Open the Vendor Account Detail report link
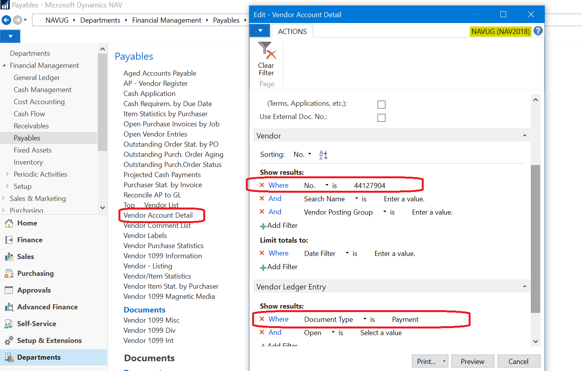582x371 pixels. (158, 215)
